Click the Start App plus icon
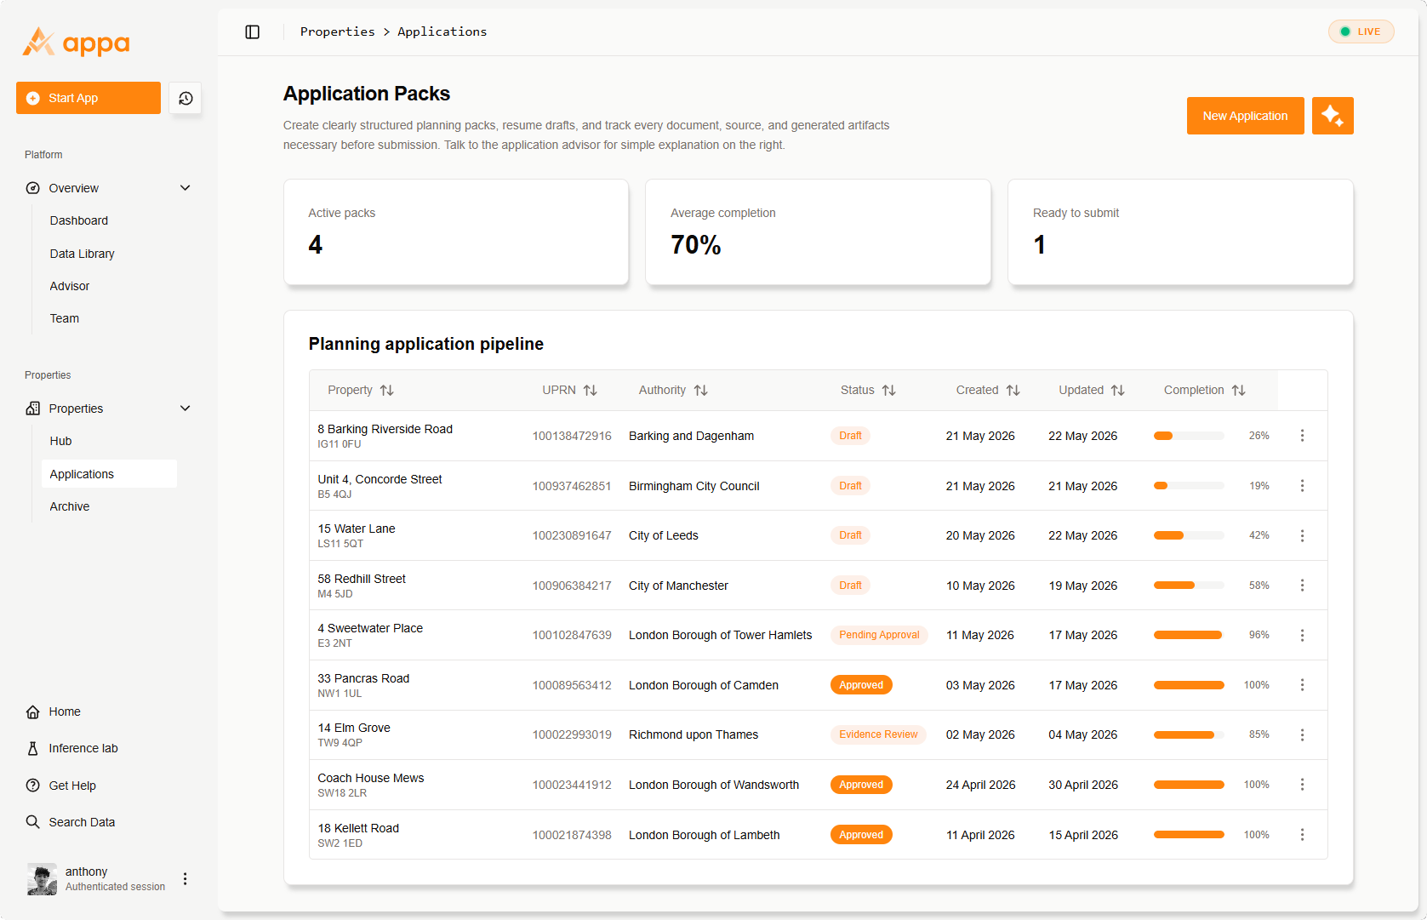The width and height of the screenshot is (1427, 920). click(x=33, y=98)
